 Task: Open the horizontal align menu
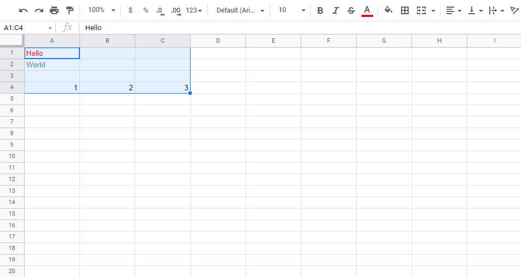coord(453,10)
